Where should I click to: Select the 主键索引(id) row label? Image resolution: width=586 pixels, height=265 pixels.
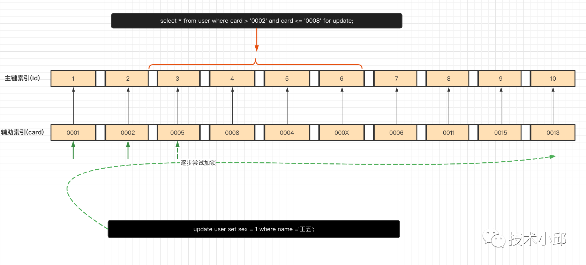[22, 78]
